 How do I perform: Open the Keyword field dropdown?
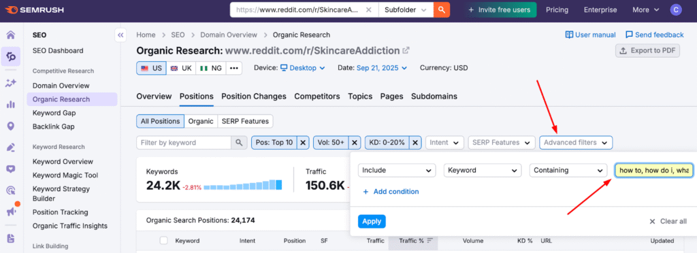pyautogui.click(x=483, y=171)
